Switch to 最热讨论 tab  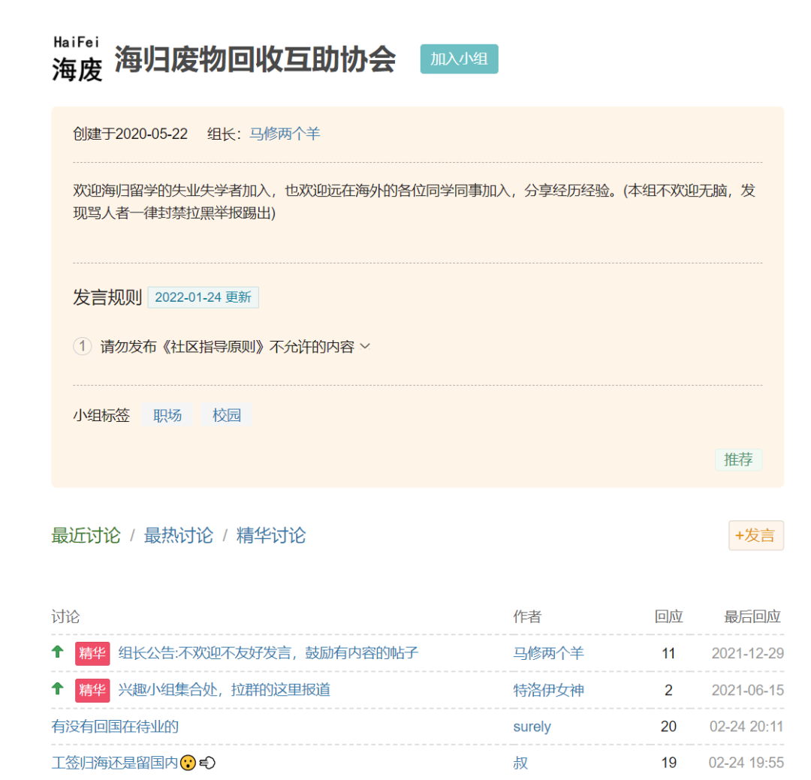point(178,535)
